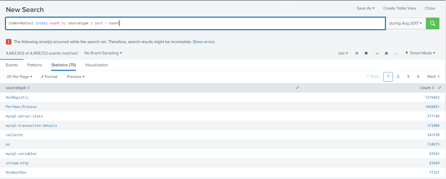Expand the No Event Sampling menu
Screen dimensions: 446x179
(103, 53)
